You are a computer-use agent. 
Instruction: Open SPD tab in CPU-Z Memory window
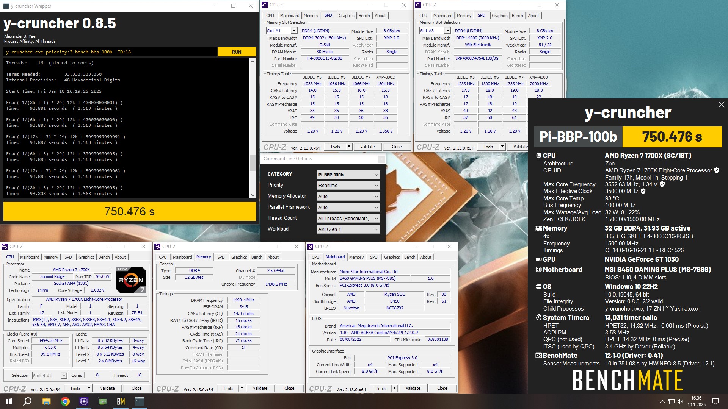pos(221,257)
